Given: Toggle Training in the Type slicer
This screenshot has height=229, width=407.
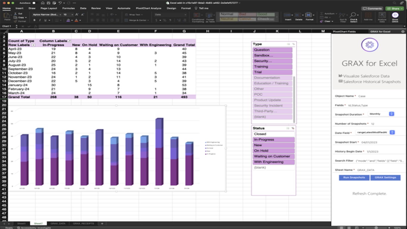Looking at the screenshot, I should 273,66.
